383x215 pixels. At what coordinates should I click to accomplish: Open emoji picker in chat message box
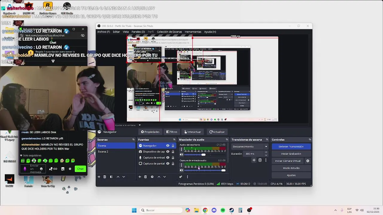(x=41, y=169)
